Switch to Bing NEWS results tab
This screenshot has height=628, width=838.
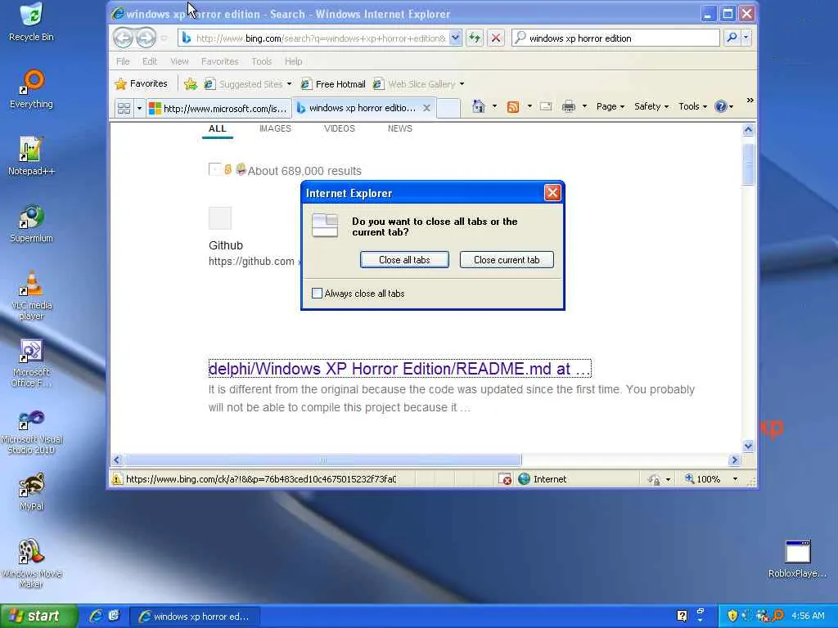399,128
